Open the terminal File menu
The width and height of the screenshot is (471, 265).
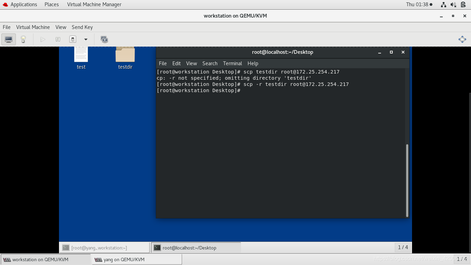[x=163, y=63]
